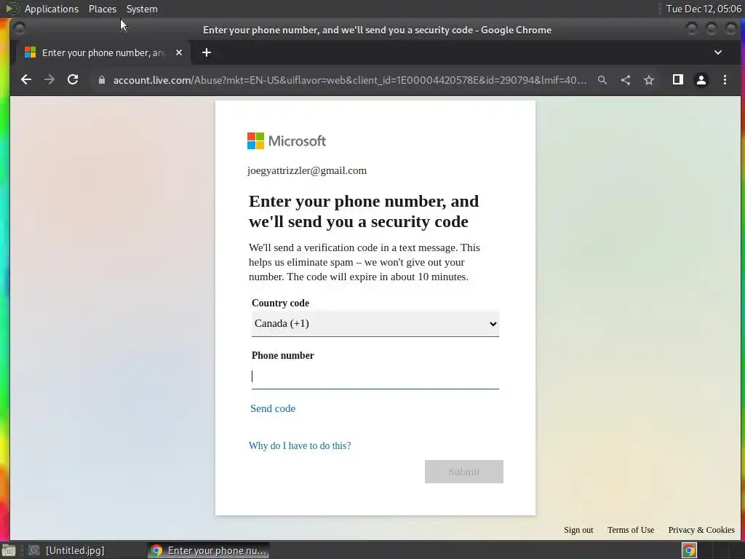
Task: Click the show desktop icon in taskbar
Action: 9,550
